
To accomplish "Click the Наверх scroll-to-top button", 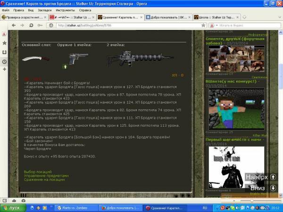I will pos(260,177).
